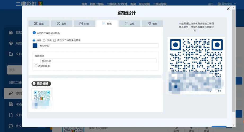Enable 自定义二维码角的颜色 checkbox
Viewport: 244px width, 132px height.
(55, 40)
